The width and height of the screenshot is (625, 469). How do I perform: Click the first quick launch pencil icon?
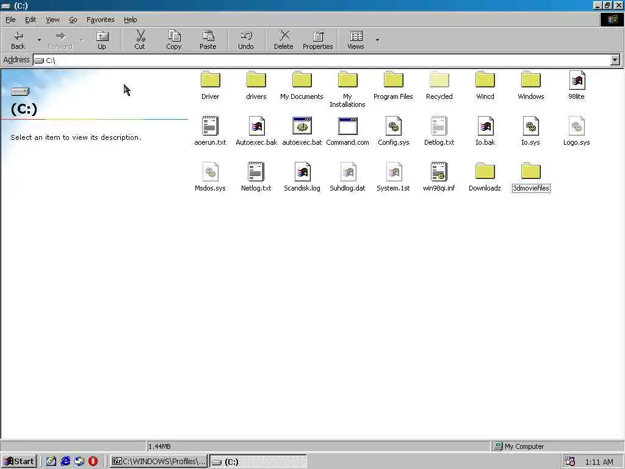click(51, 462)
